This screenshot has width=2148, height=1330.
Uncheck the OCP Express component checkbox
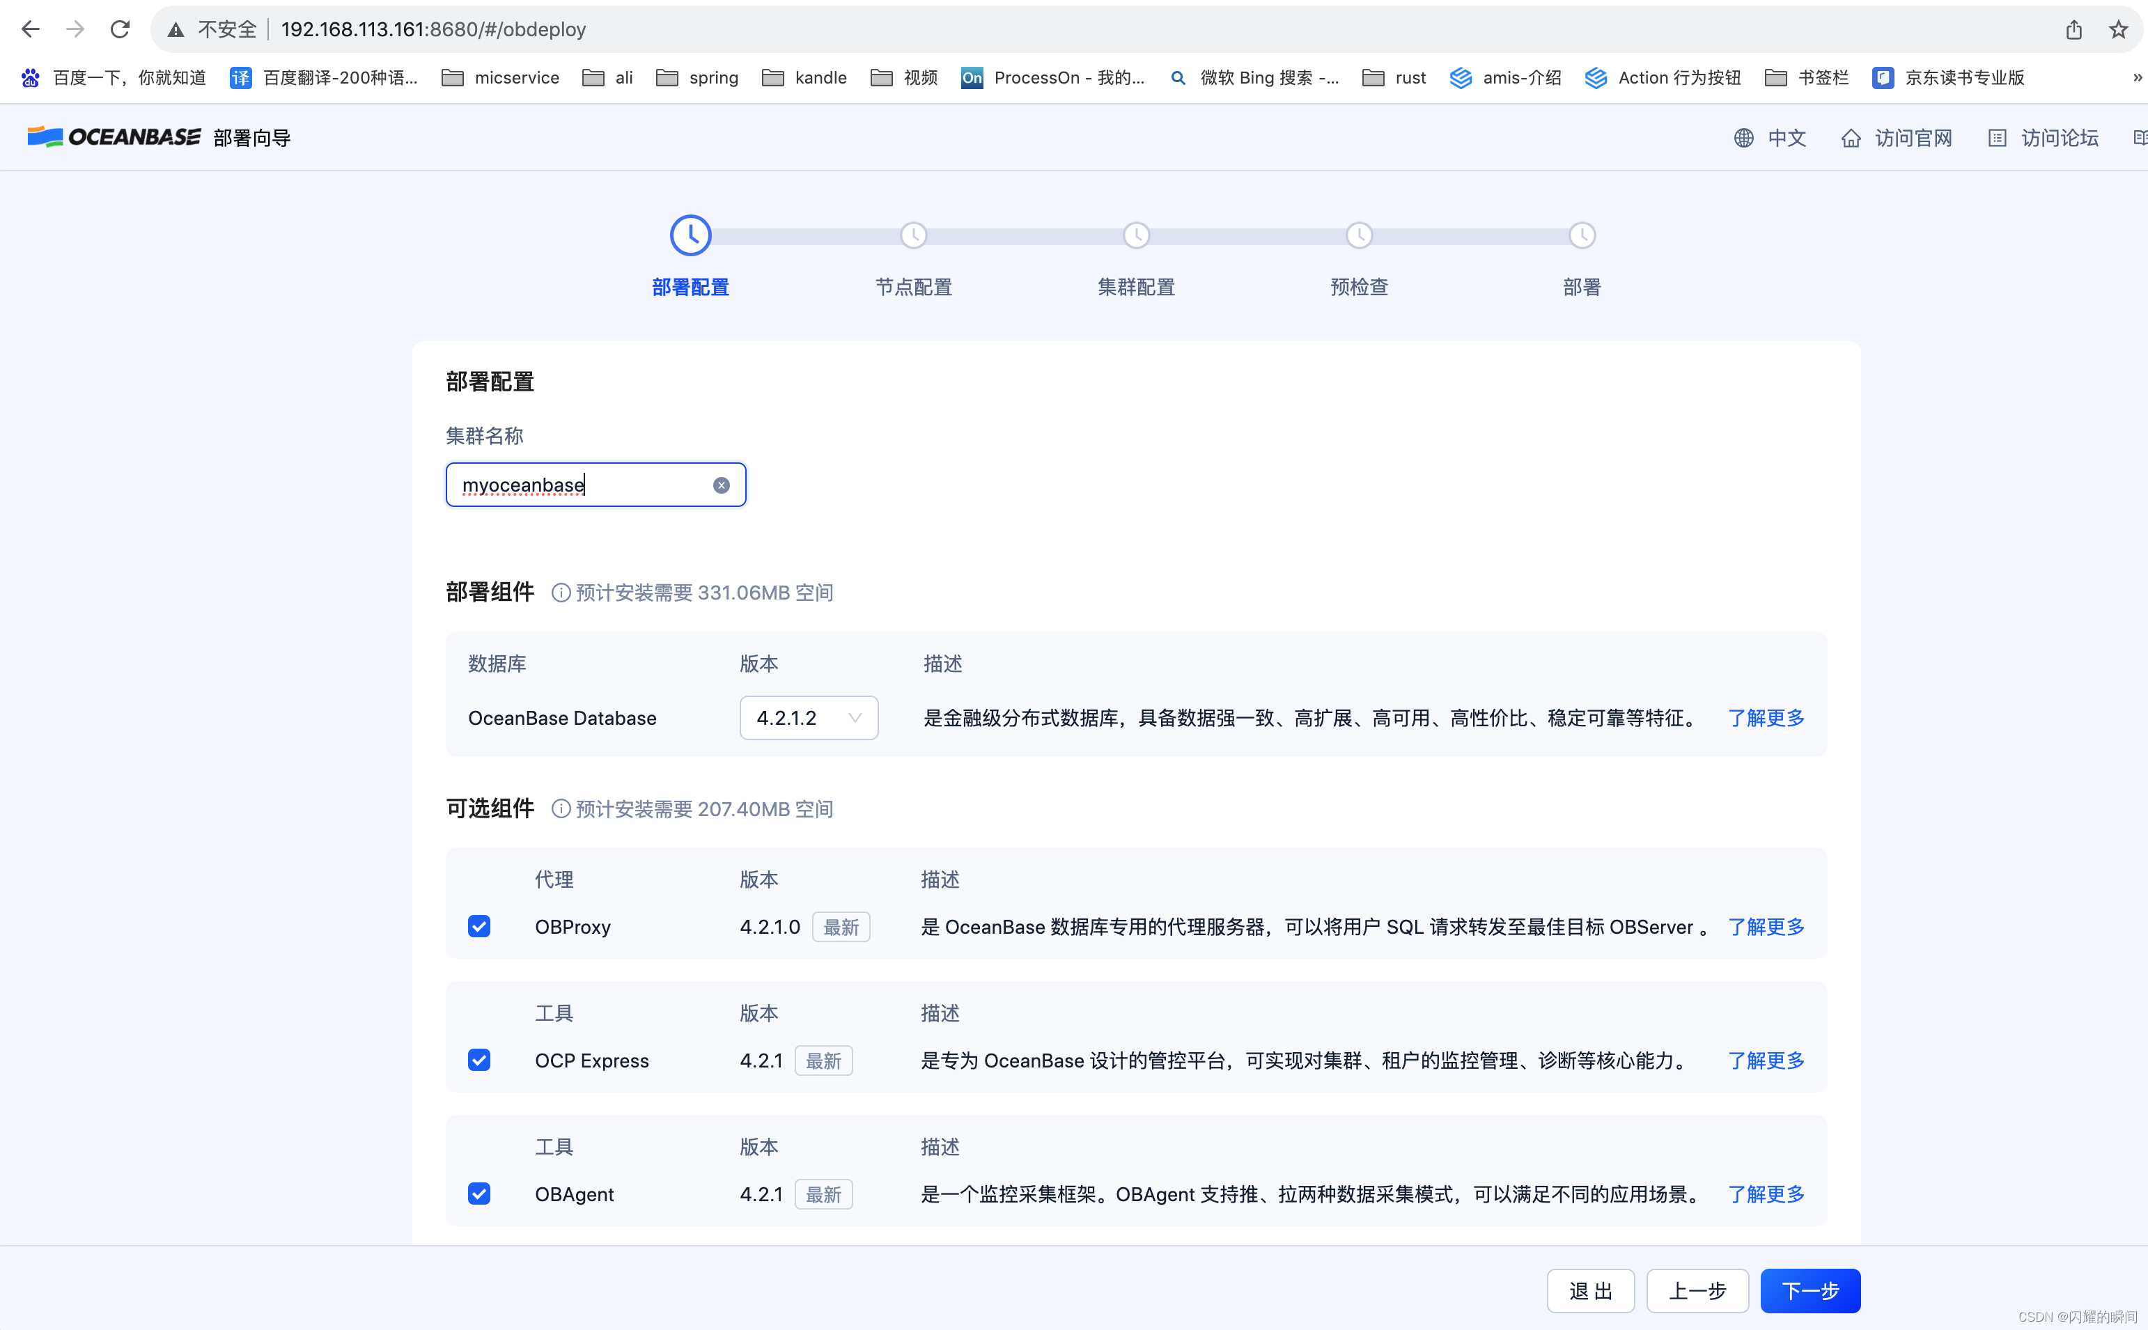[479, 1060]
